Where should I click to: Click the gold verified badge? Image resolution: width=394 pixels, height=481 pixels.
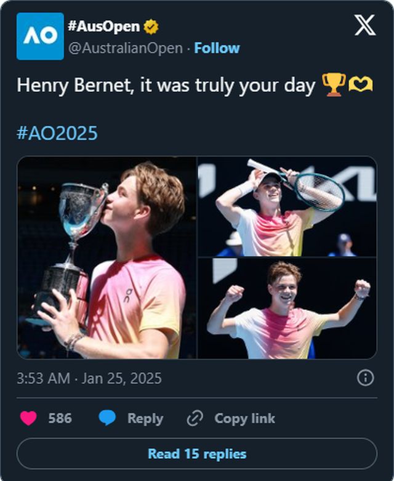coord(151,27)
